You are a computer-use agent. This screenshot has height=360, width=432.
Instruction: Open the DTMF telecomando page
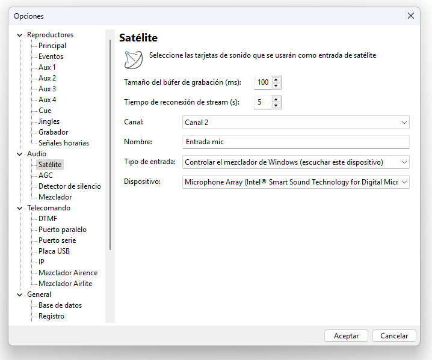click(48, 219)
